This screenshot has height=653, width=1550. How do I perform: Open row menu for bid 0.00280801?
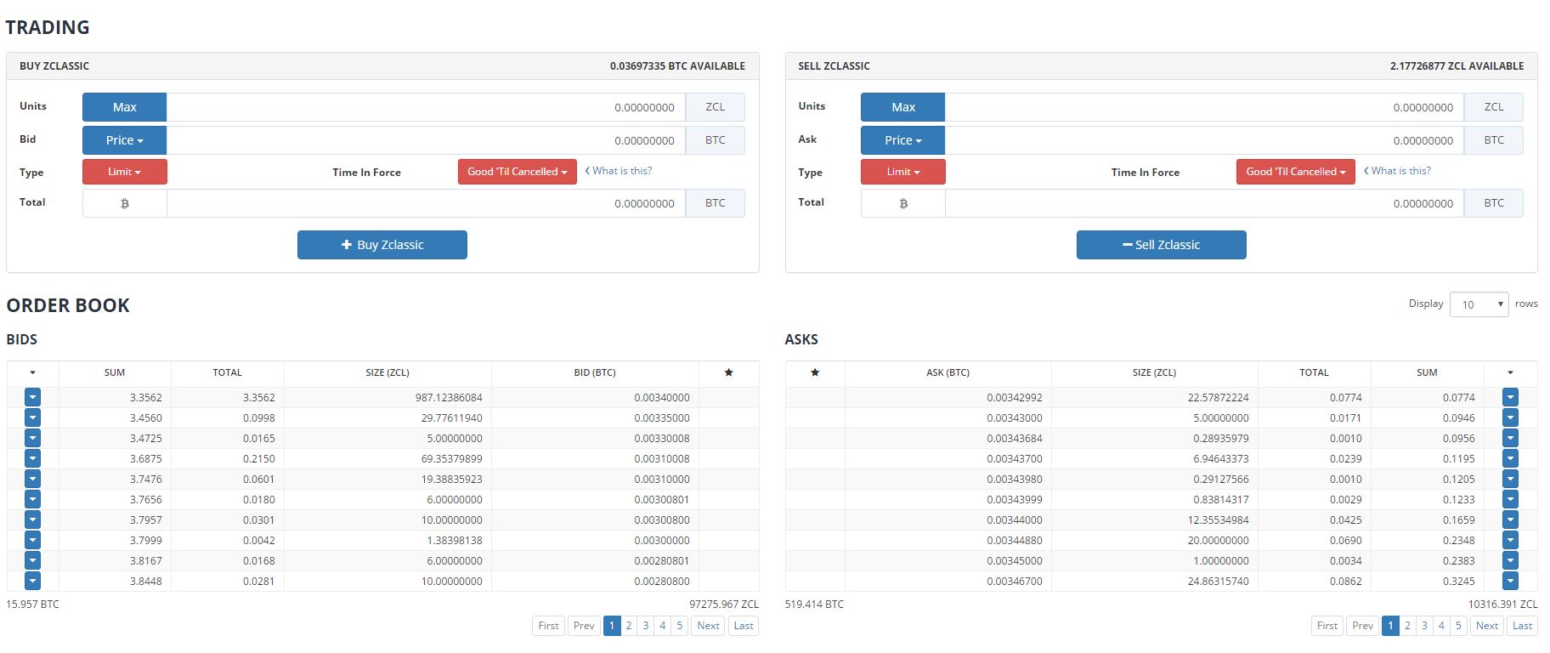(x=32, y=560)
